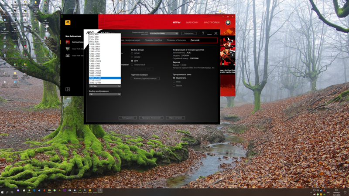Open МАГАЗИН tab in Rockstar launcher
Screen dimensions: 349x196
(x=192, y=23)
